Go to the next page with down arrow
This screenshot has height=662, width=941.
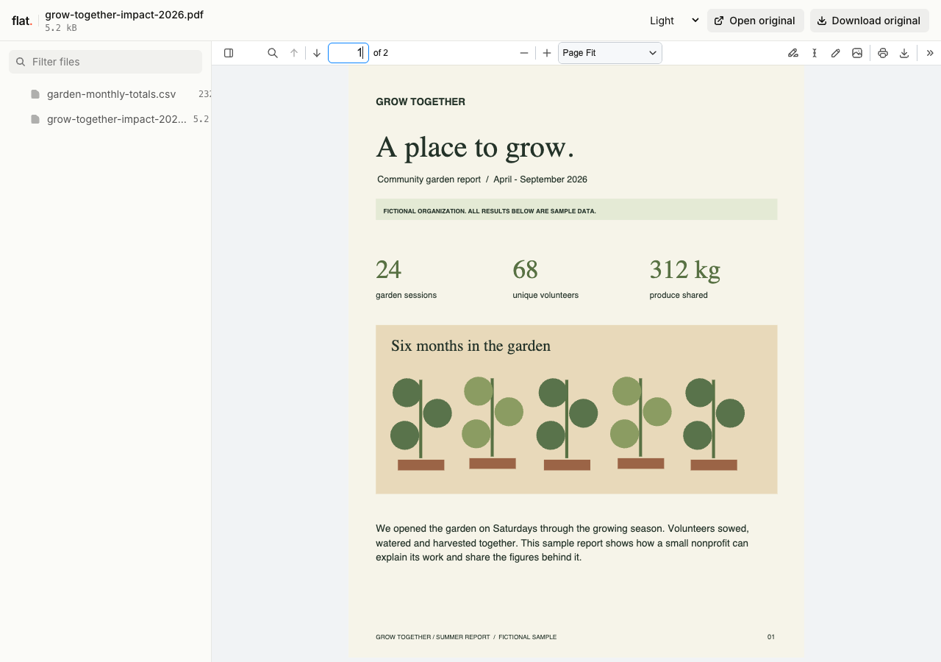[x=317, y=53]
